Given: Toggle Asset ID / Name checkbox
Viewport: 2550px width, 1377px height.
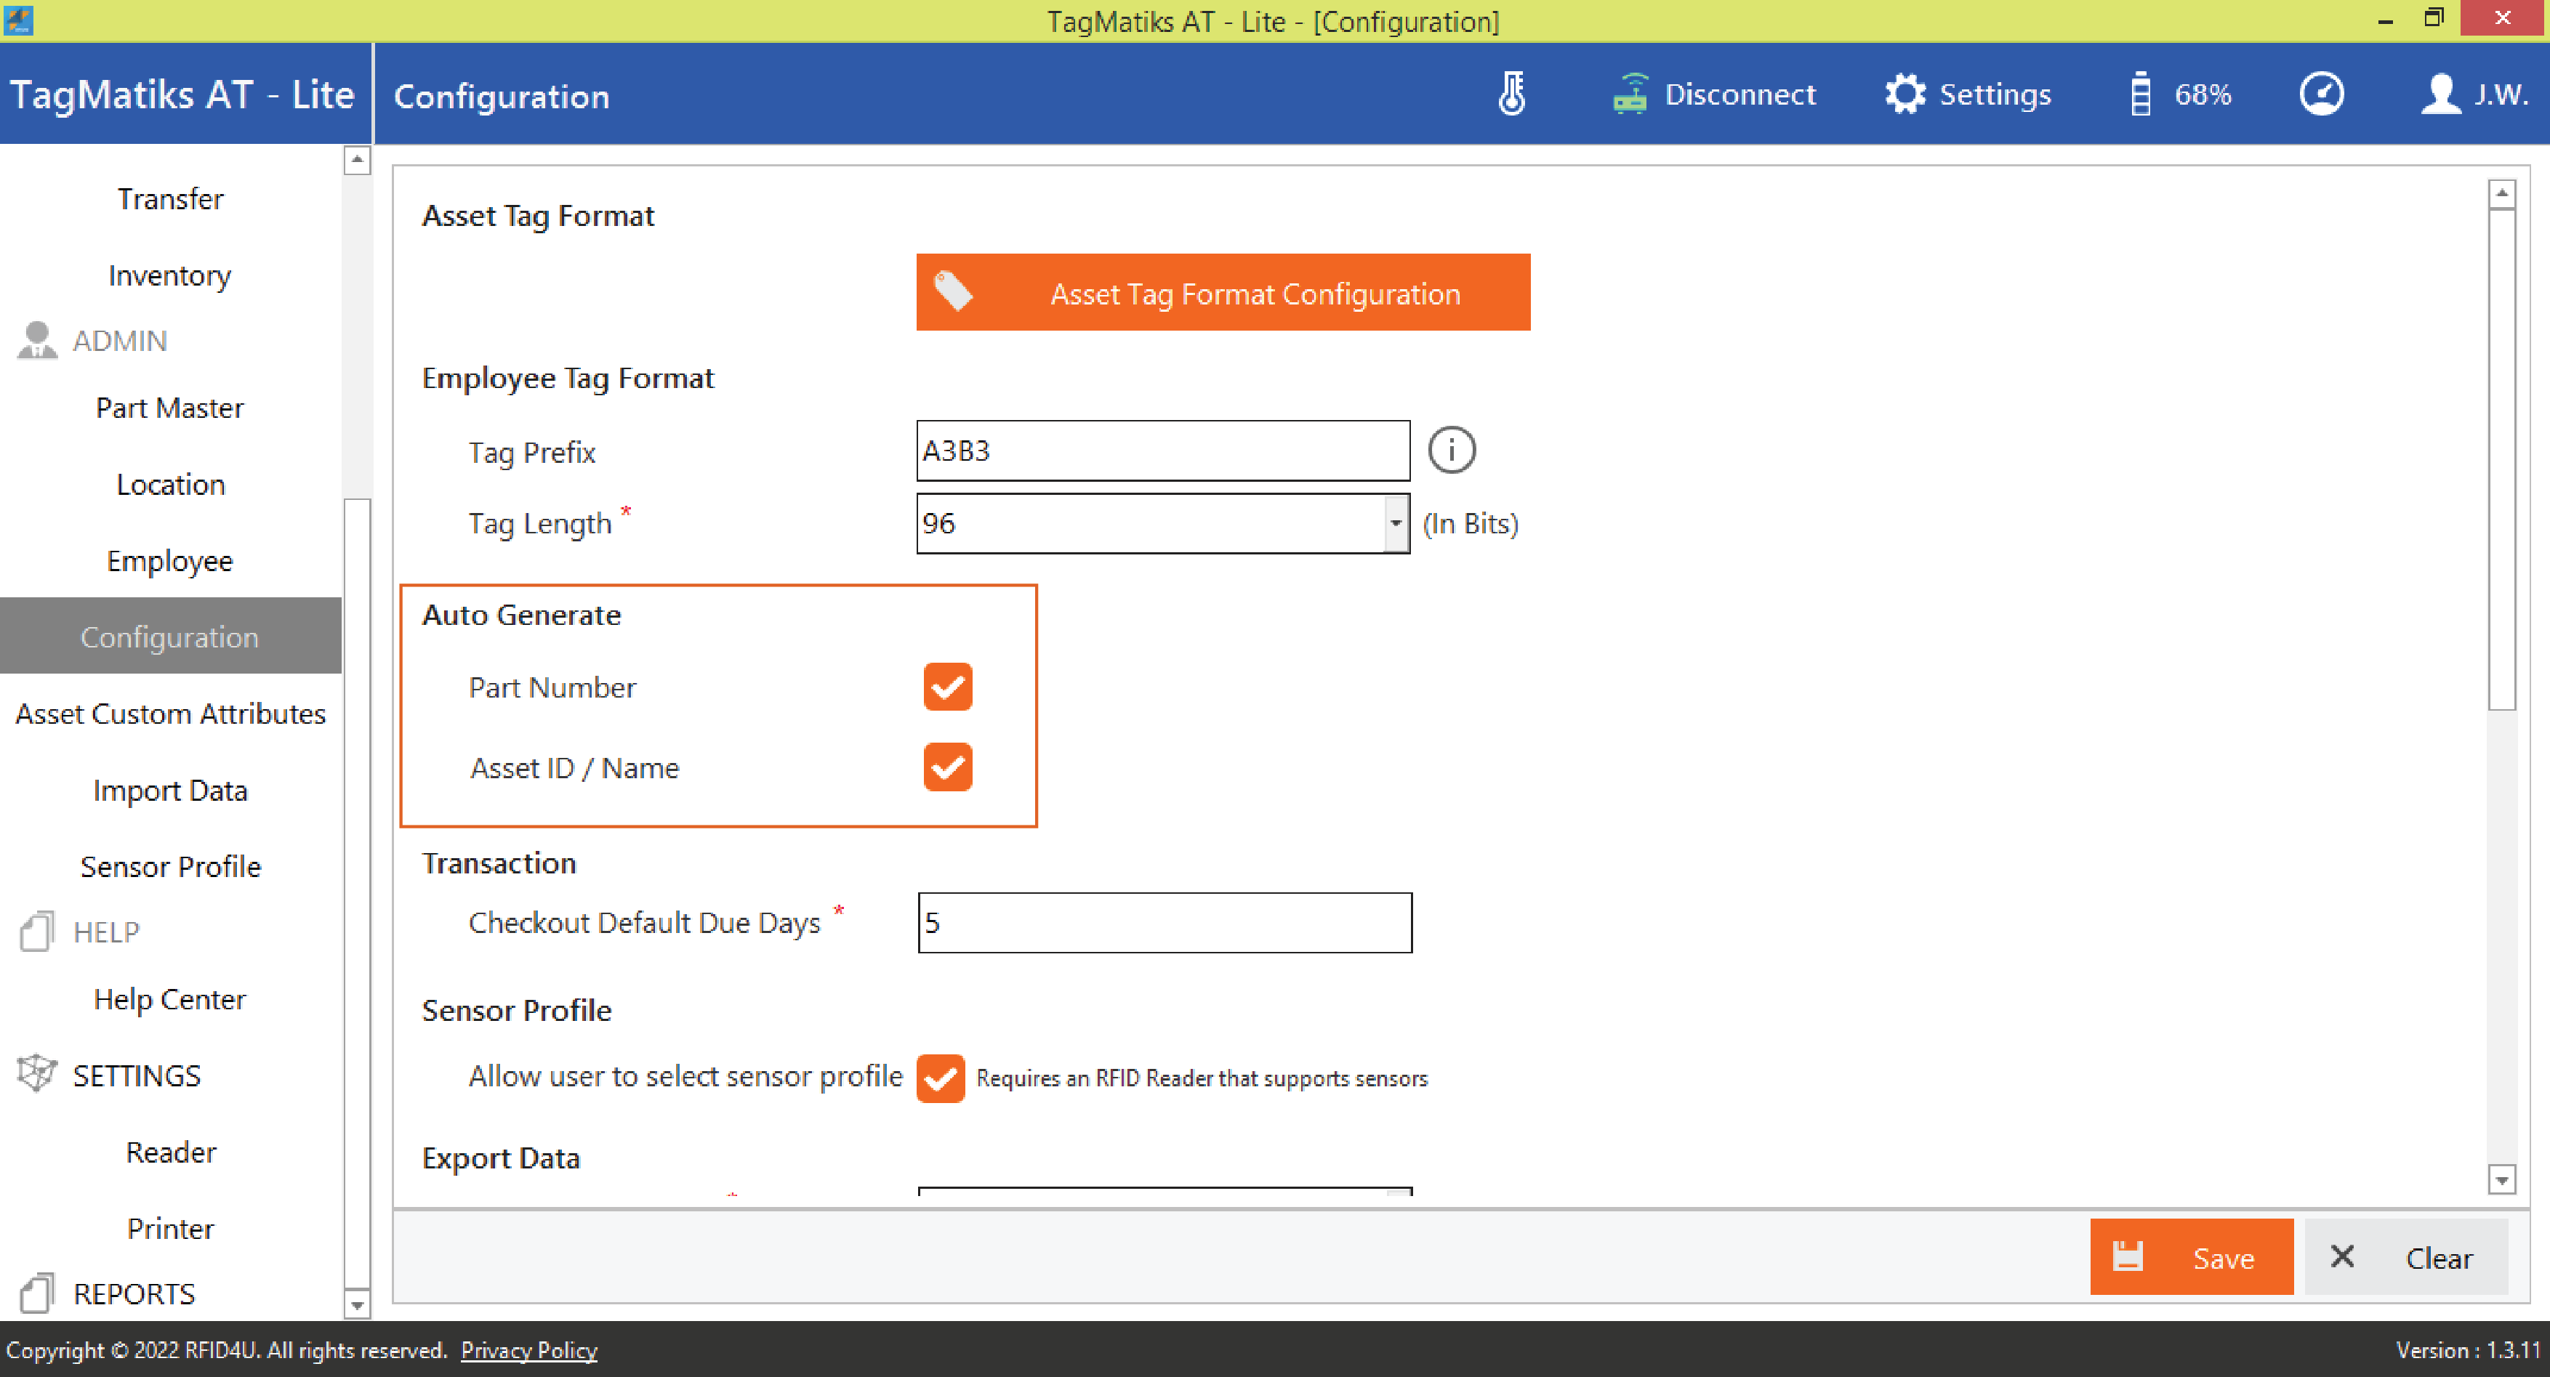Looking at the screenshot, I should (x=947, y=767).
